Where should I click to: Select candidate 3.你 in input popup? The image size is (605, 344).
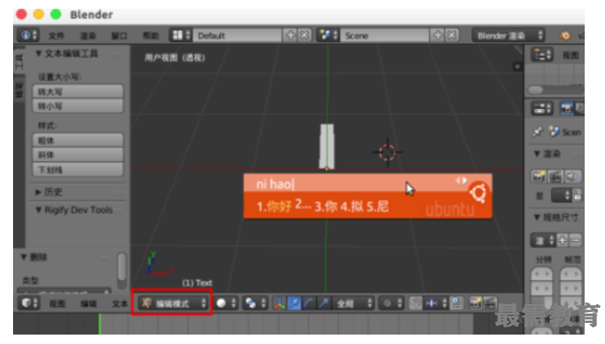326,207
